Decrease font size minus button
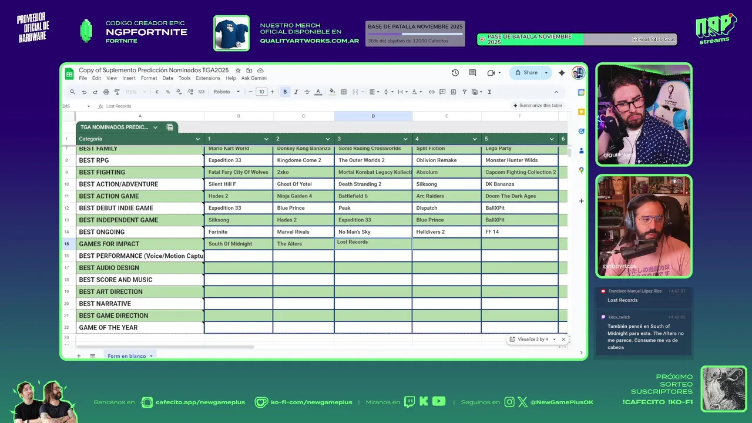The image size is (752, 423). (x=250, y=92)
